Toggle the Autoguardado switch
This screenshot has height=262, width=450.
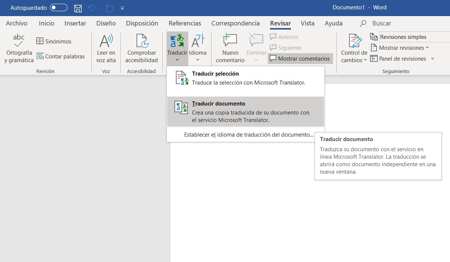click(58, 7)
